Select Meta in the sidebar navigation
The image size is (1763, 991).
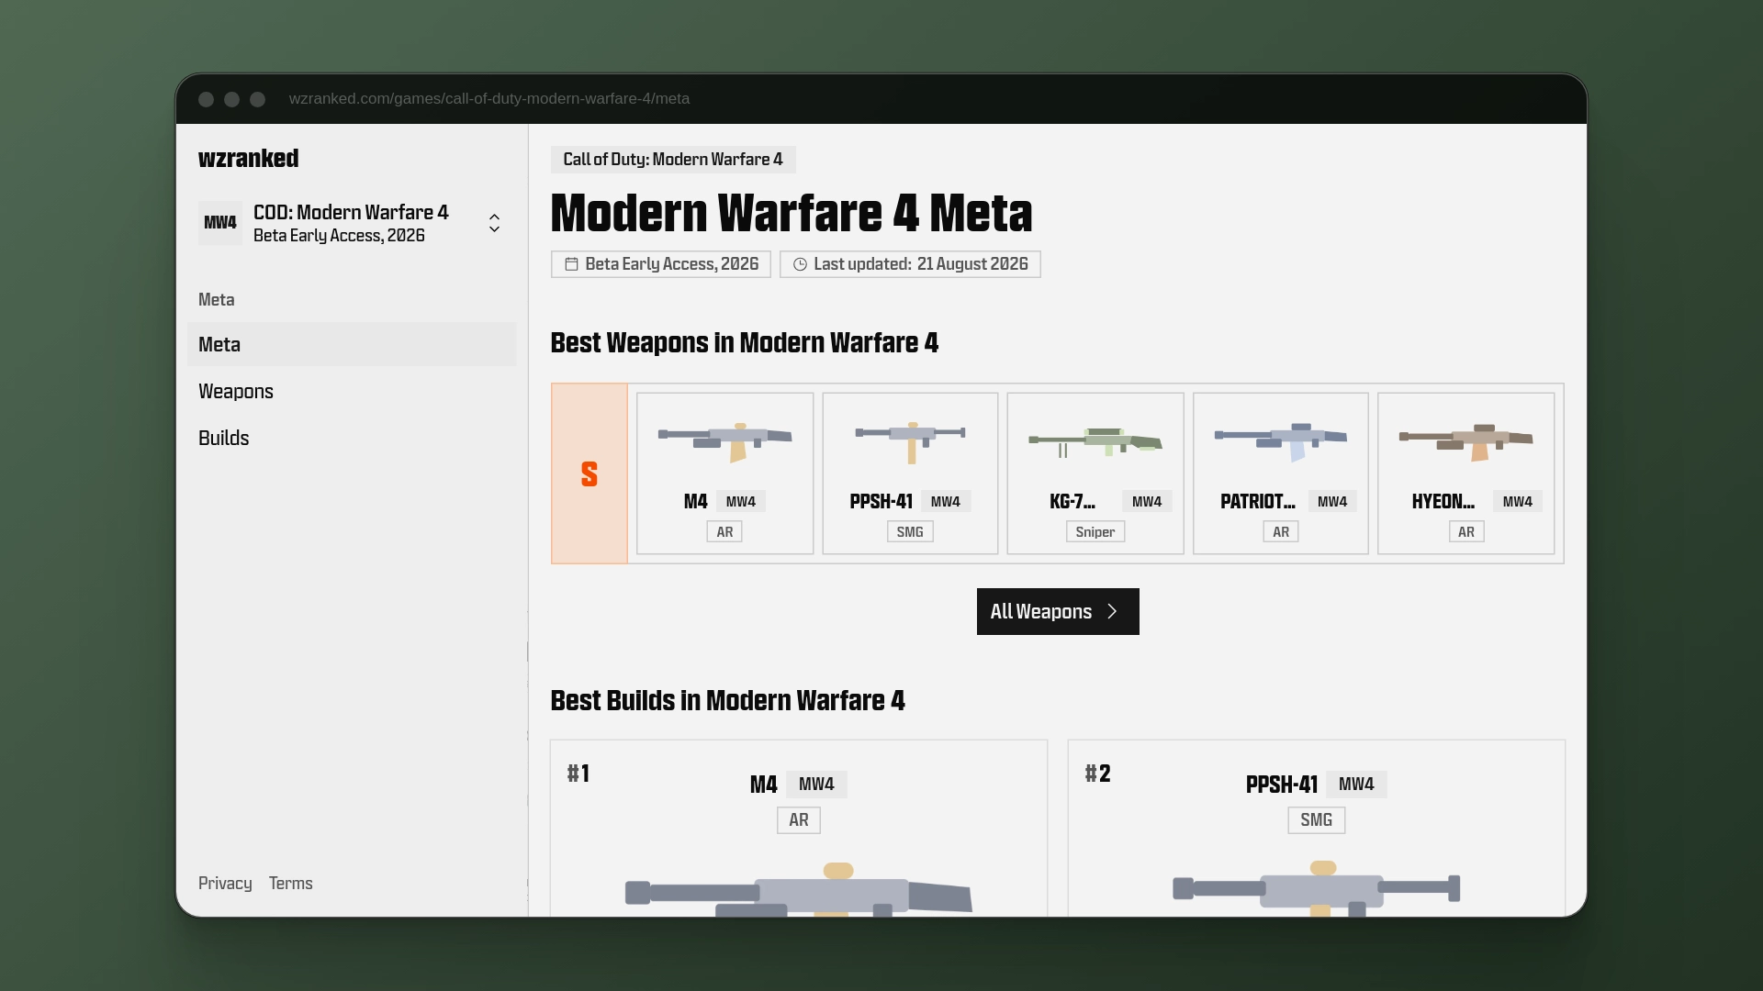(352, 344)
